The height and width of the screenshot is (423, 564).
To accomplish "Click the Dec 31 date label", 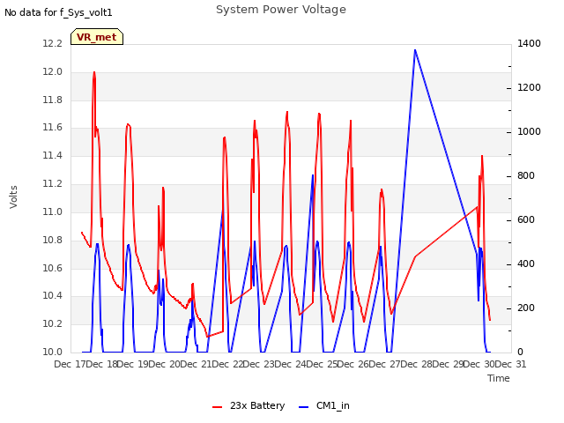I will [511, 364].
